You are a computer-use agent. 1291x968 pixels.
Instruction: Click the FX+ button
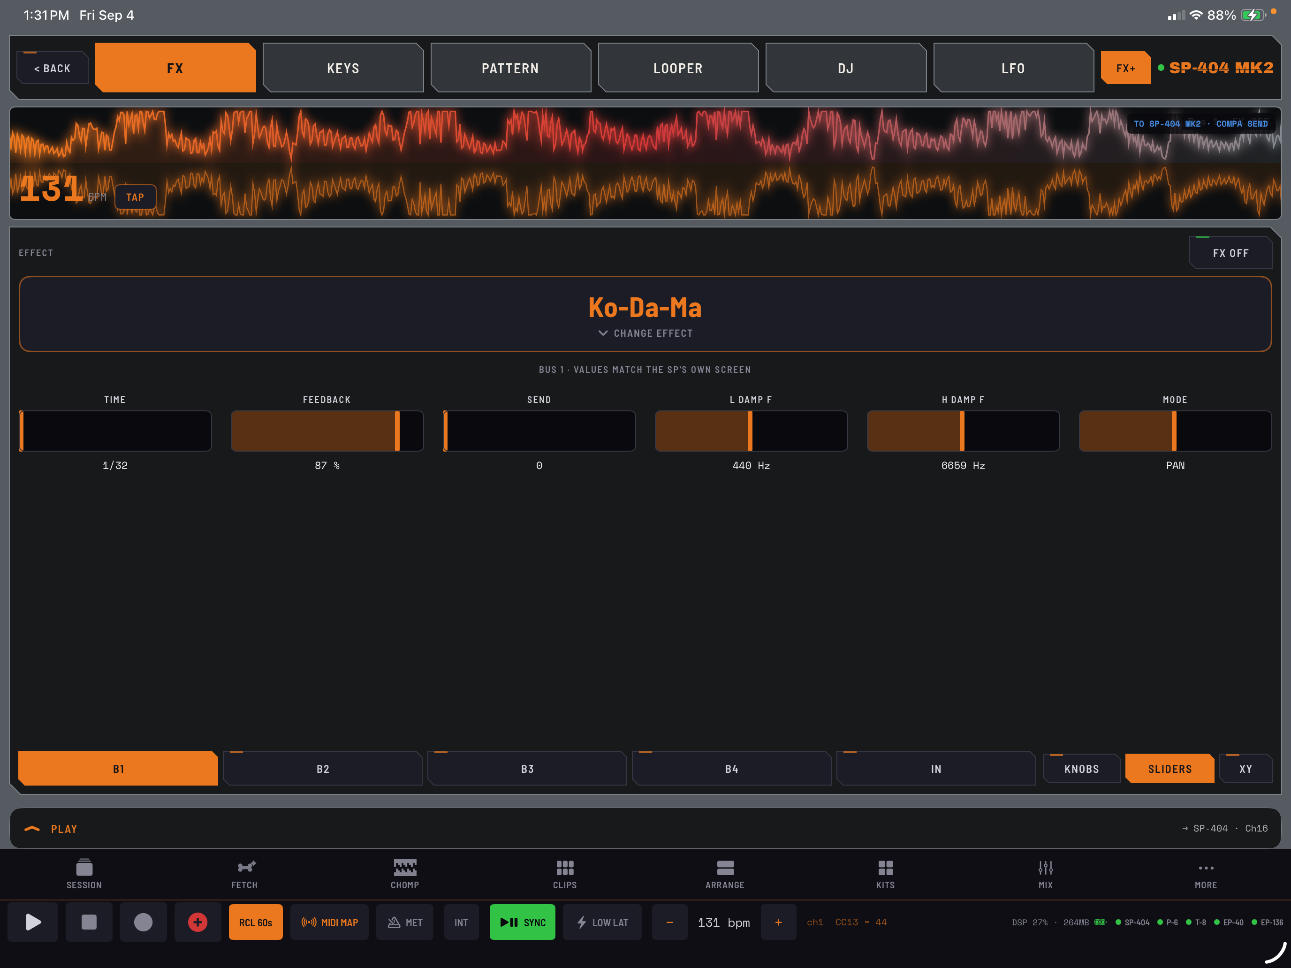coord(1125,68)
